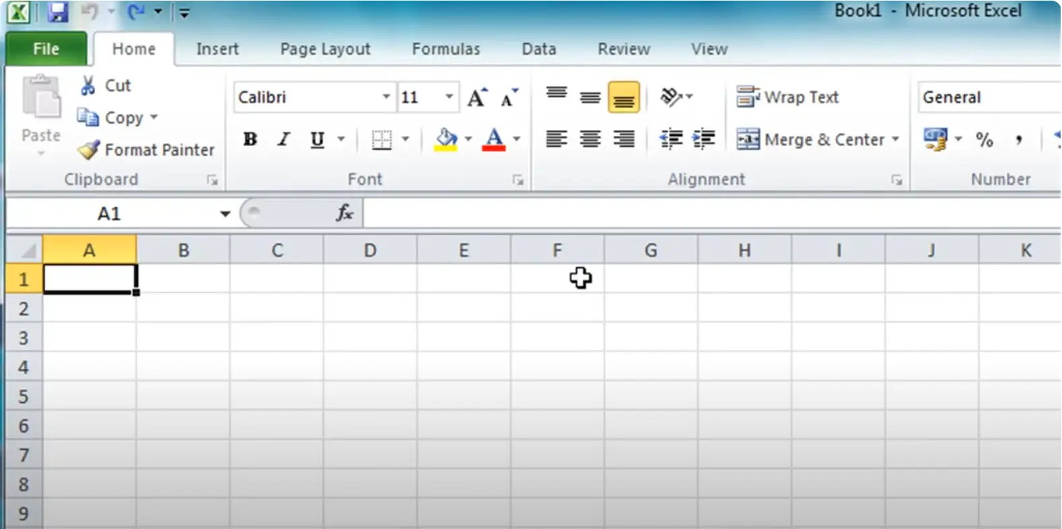The height and width of the screenshot is (529, 1062).
Task: Toggle Bold formatting
Action: [250, 139]
